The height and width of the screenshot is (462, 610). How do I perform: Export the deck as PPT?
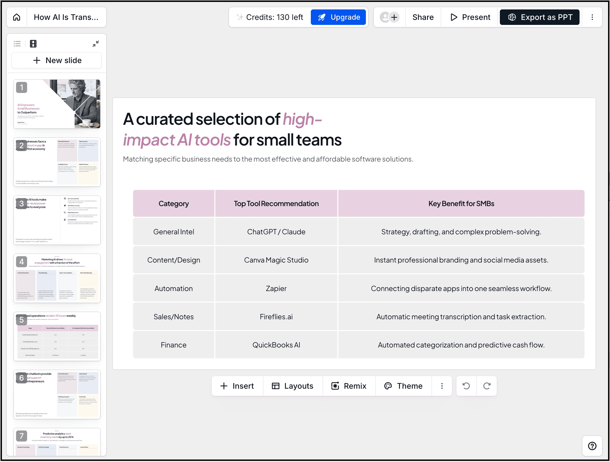pyautogui.click(x=539, y=17)
